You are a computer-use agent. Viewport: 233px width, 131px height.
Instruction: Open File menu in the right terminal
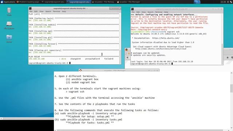[x=133, y=12]
